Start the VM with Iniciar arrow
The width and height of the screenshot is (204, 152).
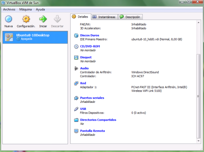coord(43,19)
